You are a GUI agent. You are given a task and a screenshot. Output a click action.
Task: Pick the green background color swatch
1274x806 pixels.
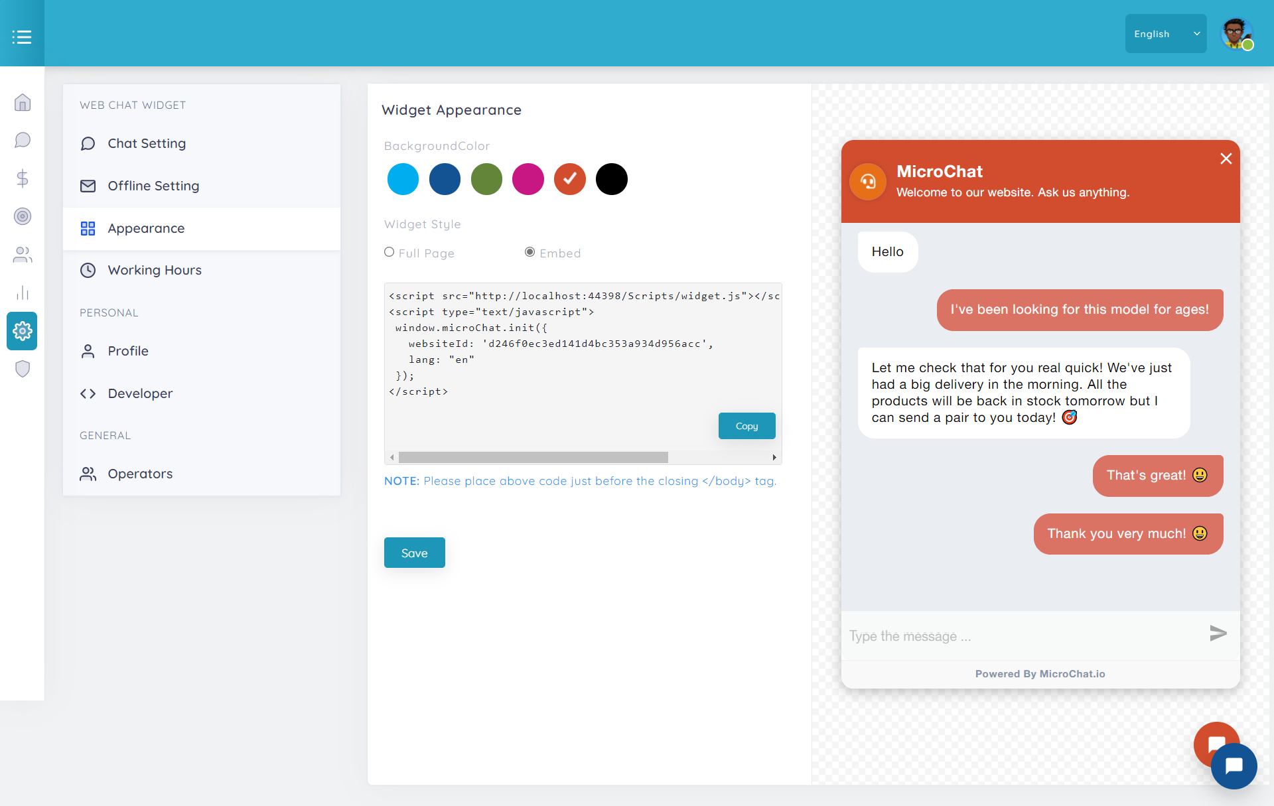(x=486, y=179)
